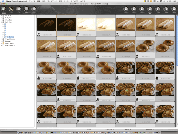The width and height of the screenshot is (178, 134).
Task: Click the 一括保存 batch save icon
Action: 174,9
